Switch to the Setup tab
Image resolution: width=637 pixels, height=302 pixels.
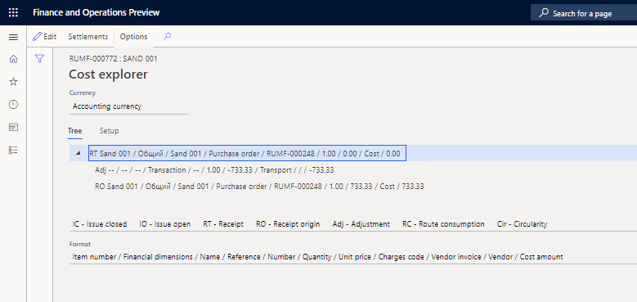click(x=110, y=131)
